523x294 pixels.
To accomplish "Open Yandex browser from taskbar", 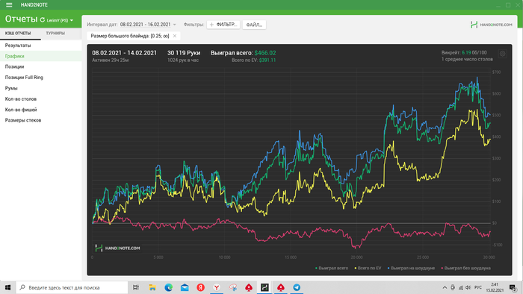I will coord(217,287).
